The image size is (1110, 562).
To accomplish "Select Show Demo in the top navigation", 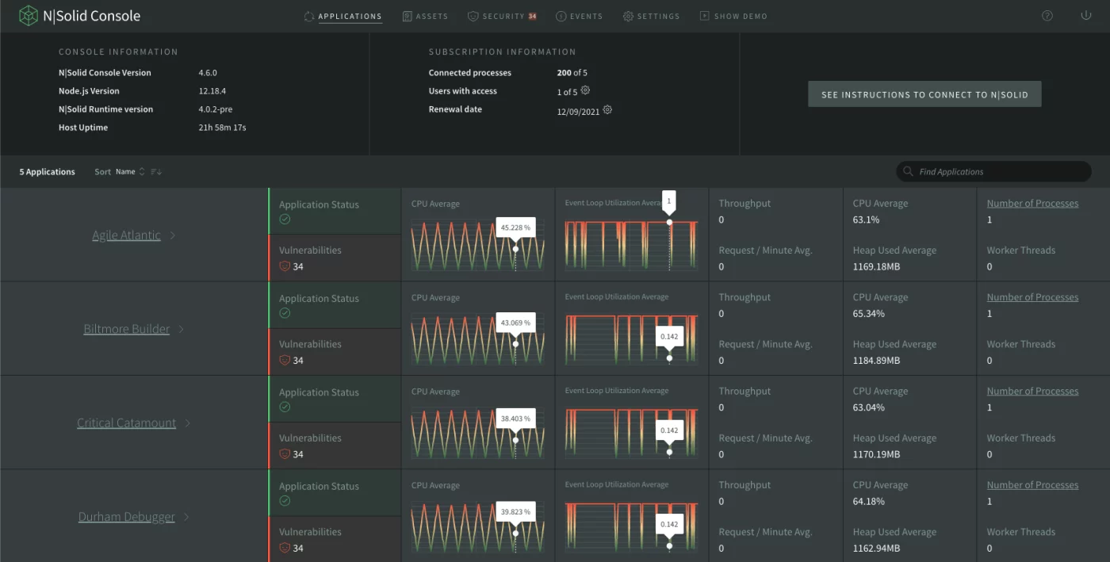I will tap(733, 16).
